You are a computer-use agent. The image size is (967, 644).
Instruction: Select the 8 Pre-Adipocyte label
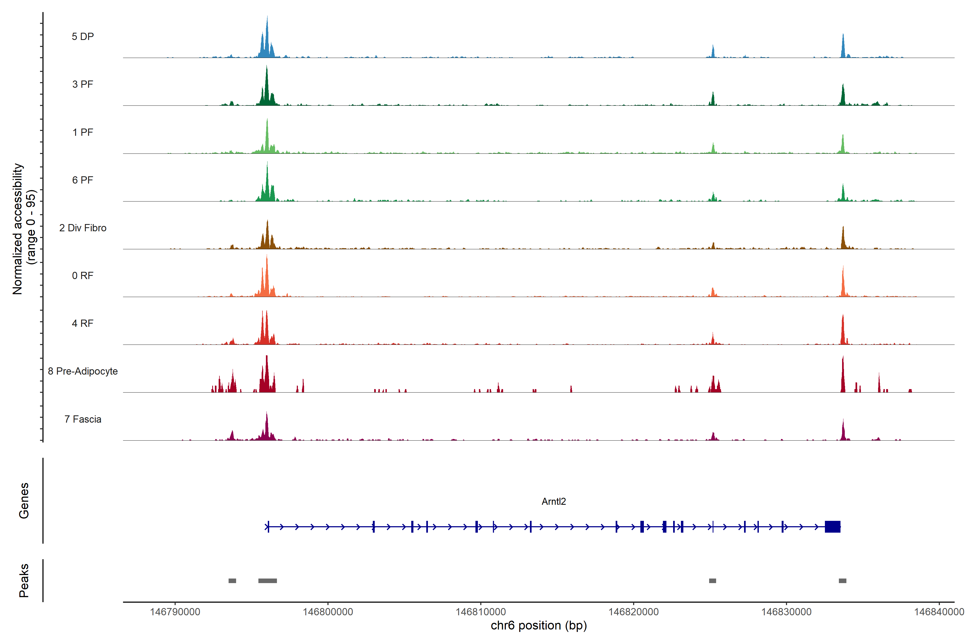tap(83, 371)
